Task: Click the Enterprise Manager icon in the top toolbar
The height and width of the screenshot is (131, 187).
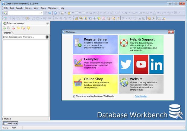Action: click(x=5, y=13)
